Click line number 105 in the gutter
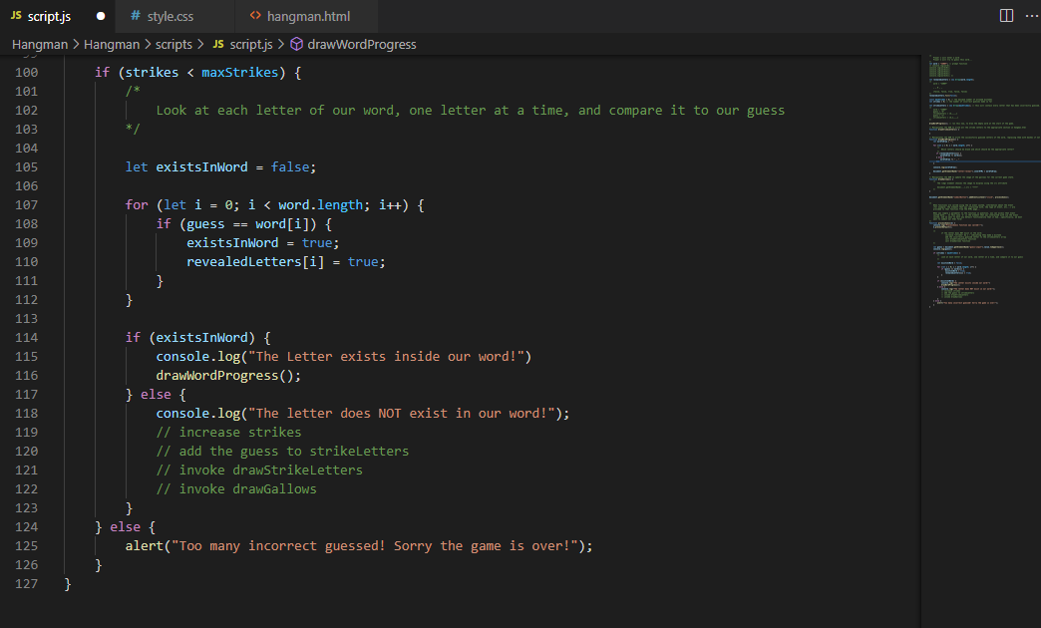 [x=28, y=166]
